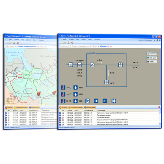
Task: Expand folder dropdown arrow in map window toolbar
Action: (11, 43)
